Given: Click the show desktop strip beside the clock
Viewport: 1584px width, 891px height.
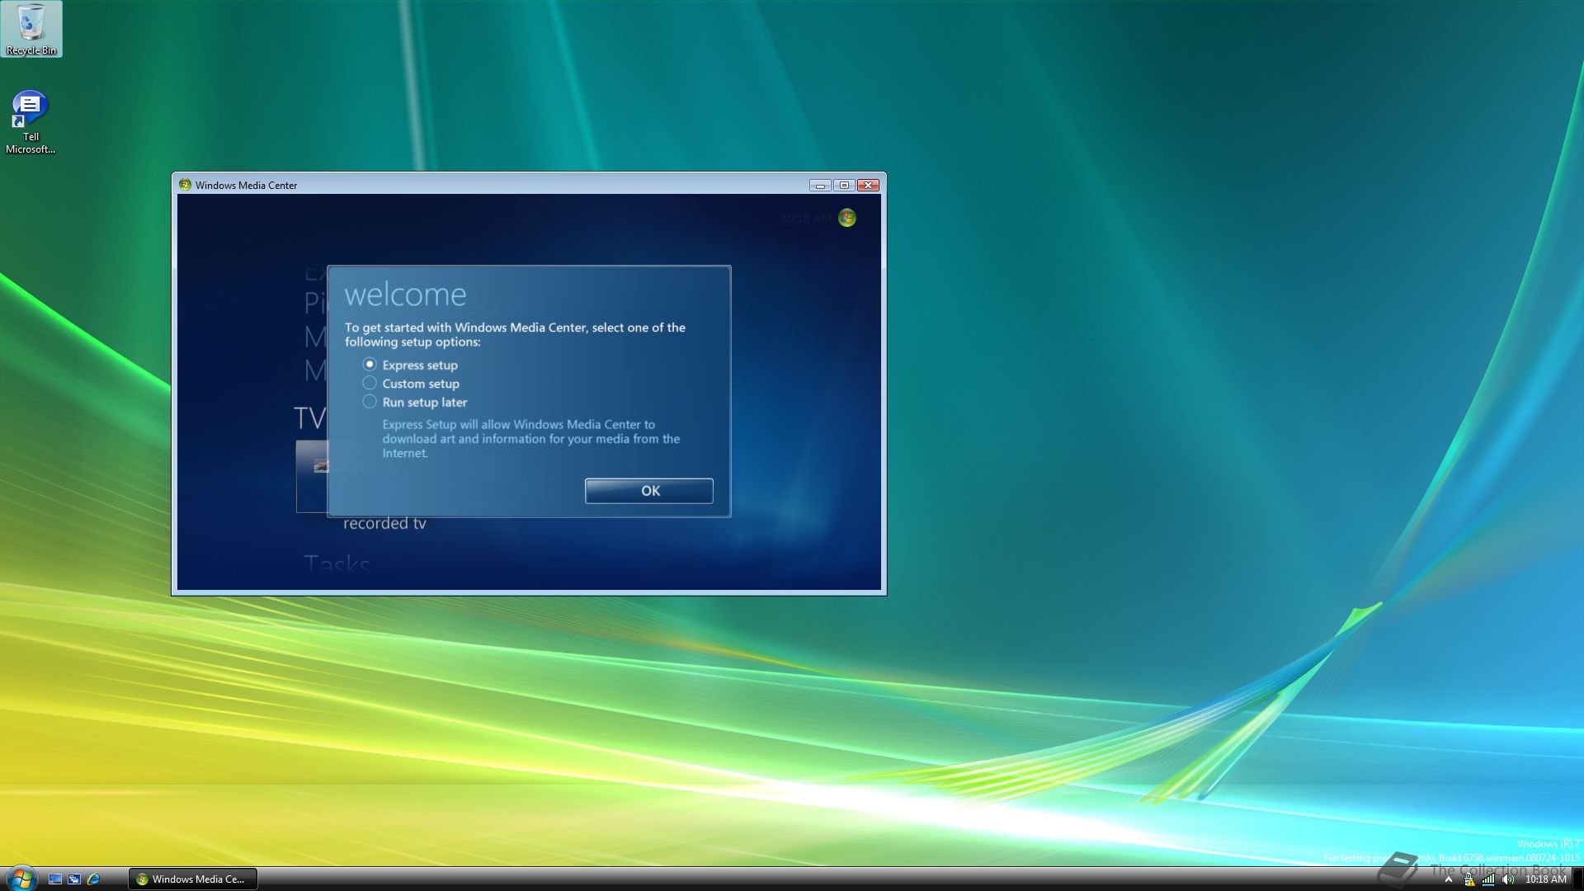Looking at the screenshot, I should pyautogui.click(x=1577, y=879).
